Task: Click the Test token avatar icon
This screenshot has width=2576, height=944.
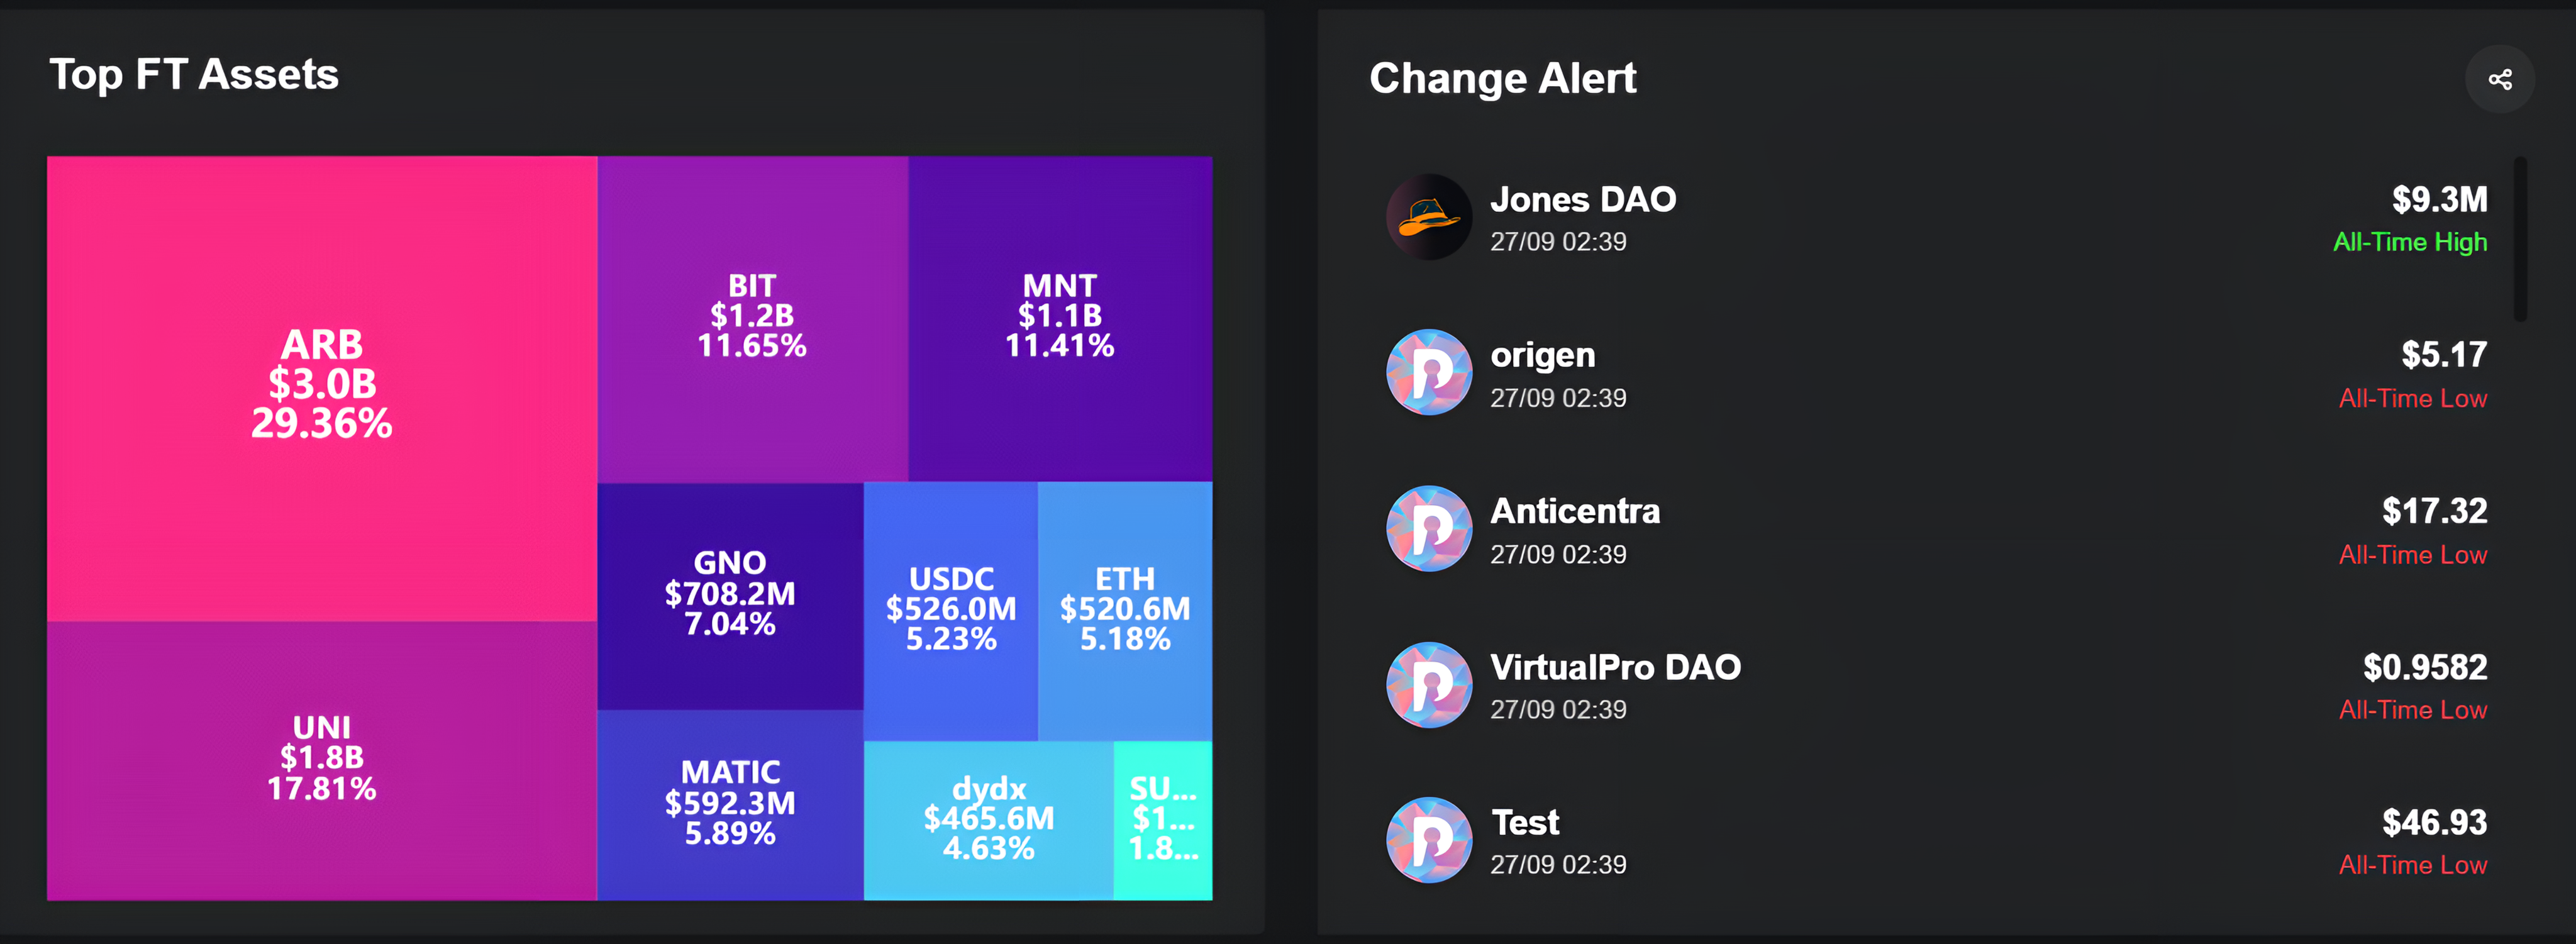Action: [x=1428, y=840]
